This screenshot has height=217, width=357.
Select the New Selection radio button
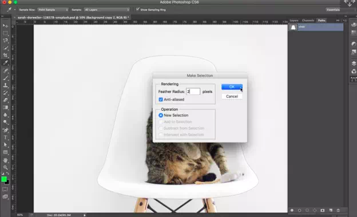click(161, 115)
